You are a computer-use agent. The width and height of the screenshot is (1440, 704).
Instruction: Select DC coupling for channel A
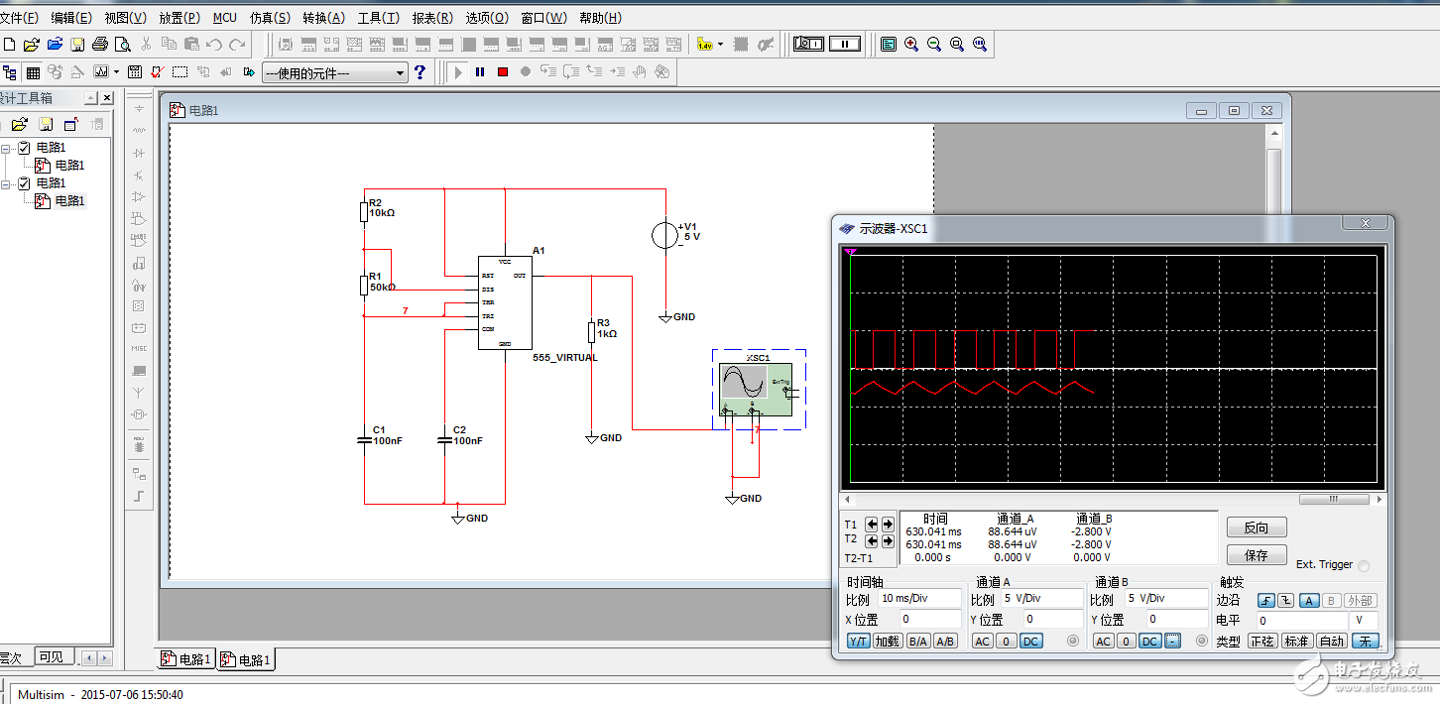[1030, 642]
